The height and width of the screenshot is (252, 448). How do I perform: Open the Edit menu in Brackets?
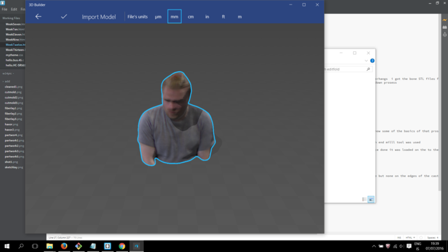(x=13, y=9)
